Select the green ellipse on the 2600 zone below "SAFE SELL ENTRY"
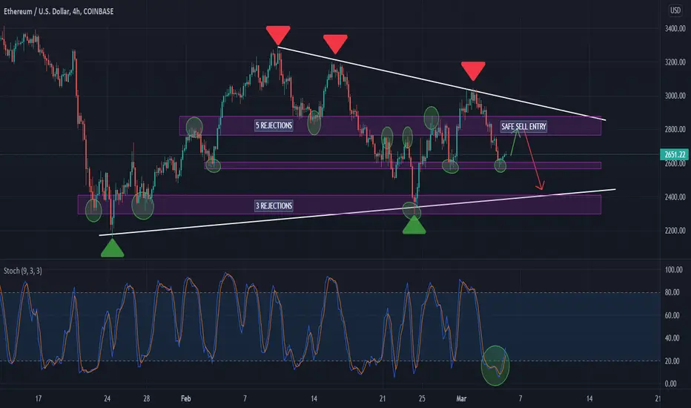The width and height of the screenshot is (691, 408). coord(500,165)
